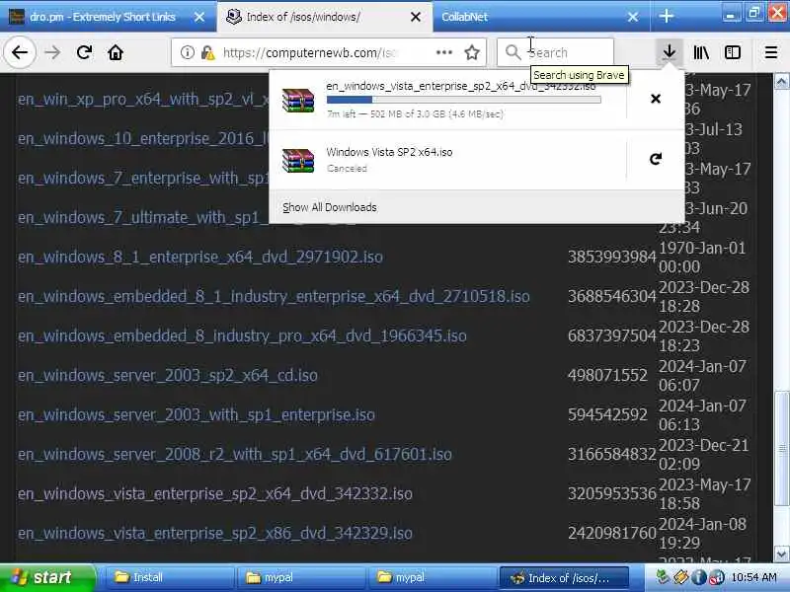Viewport: 790px width, 592px height.
Task: Click file size 3853993984
Action: click(611, 257)
